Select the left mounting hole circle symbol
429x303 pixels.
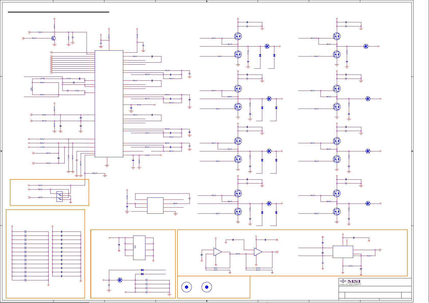186,287
